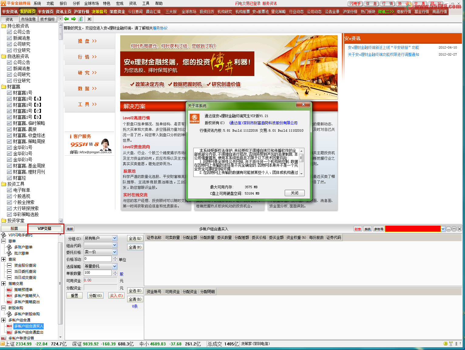Click the BUY icon for 多帐户策略买入
465x350 pixels.
[9, 296]
